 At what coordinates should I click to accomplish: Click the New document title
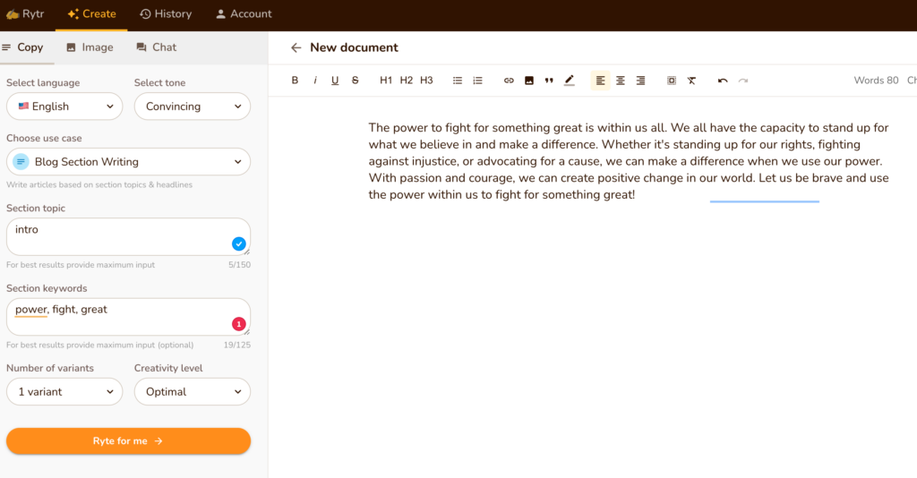pyautogui.click(x=354, y=48)
